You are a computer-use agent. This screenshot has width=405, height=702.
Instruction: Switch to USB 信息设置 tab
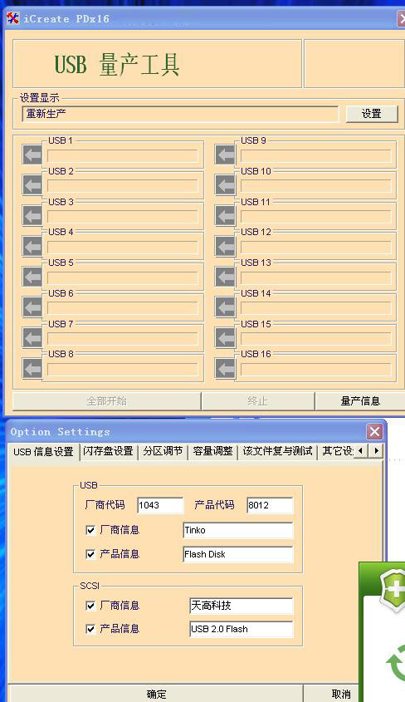click(x=43, y=451)
